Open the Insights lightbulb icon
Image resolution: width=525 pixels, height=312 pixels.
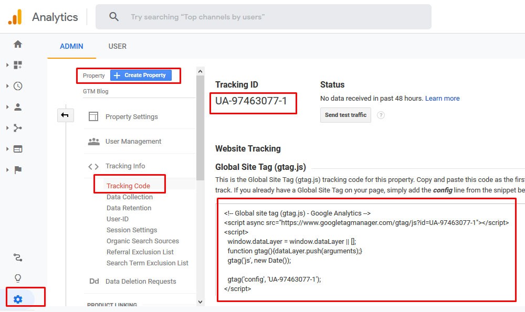[x=18, y=278]
